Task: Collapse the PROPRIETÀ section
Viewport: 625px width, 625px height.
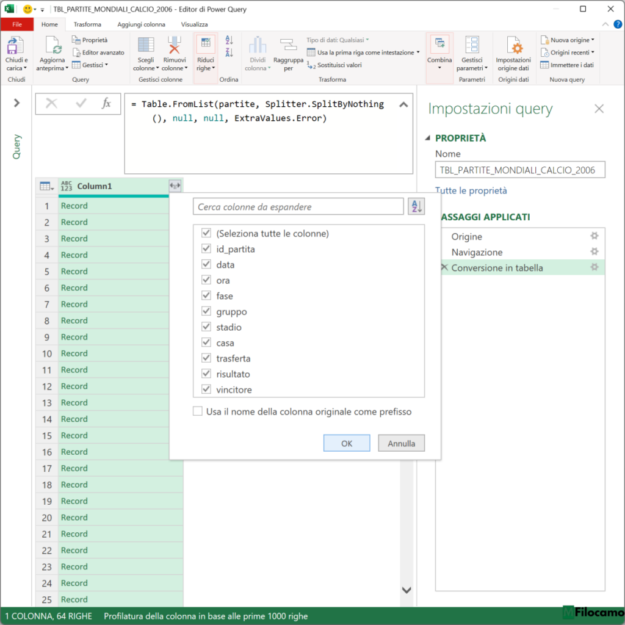Action: [x=428, y=138]
